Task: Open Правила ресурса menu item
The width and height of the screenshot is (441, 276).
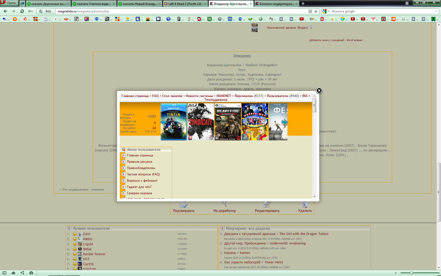Action: (x=140, y=162)
